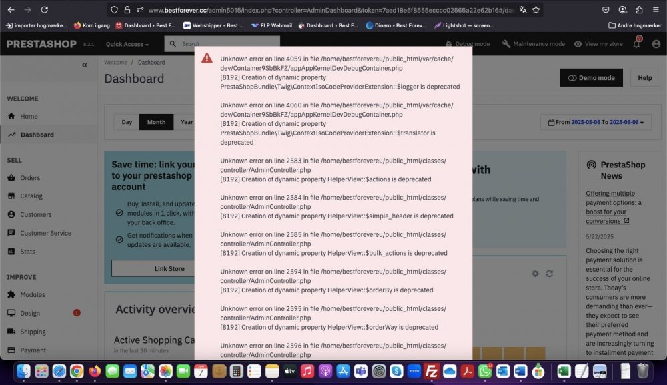Open Dashboard in the sidebar
The height and width of the screenshot is (385, 667).
coord(37,135)
